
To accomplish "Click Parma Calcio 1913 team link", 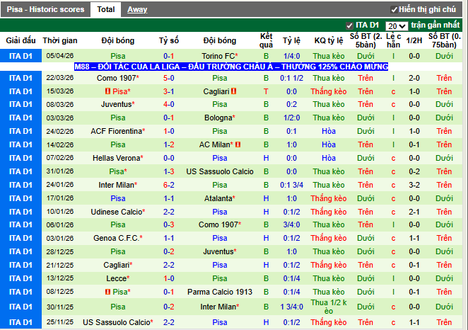I will (220, 291).
